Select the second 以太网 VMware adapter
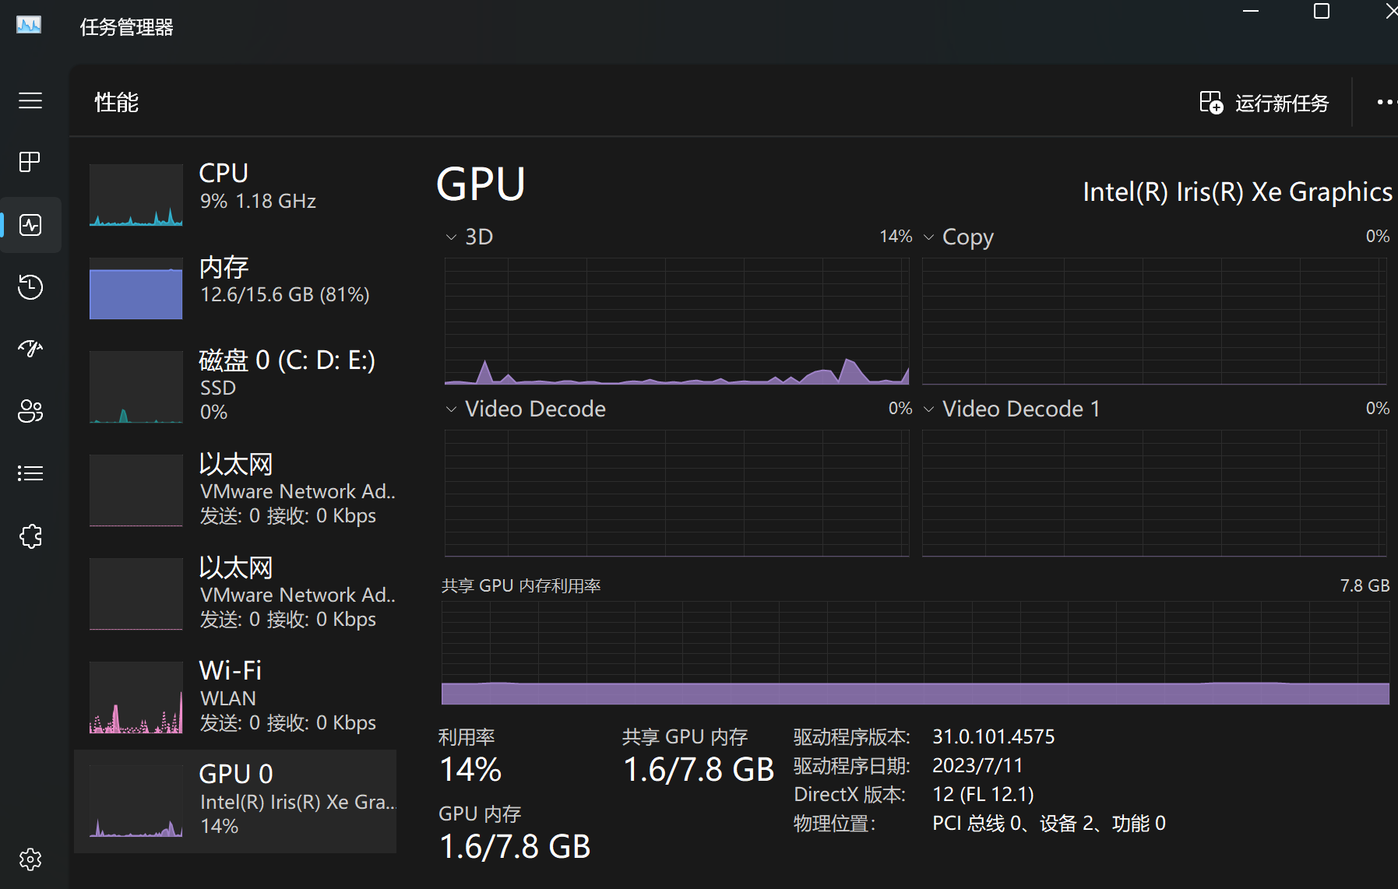 coord(235,594)
